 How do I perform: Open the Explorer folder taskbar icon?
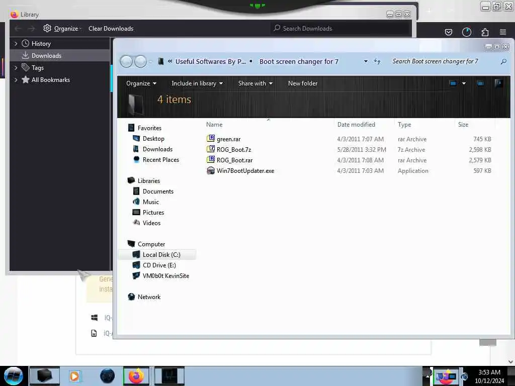point(45,376)
